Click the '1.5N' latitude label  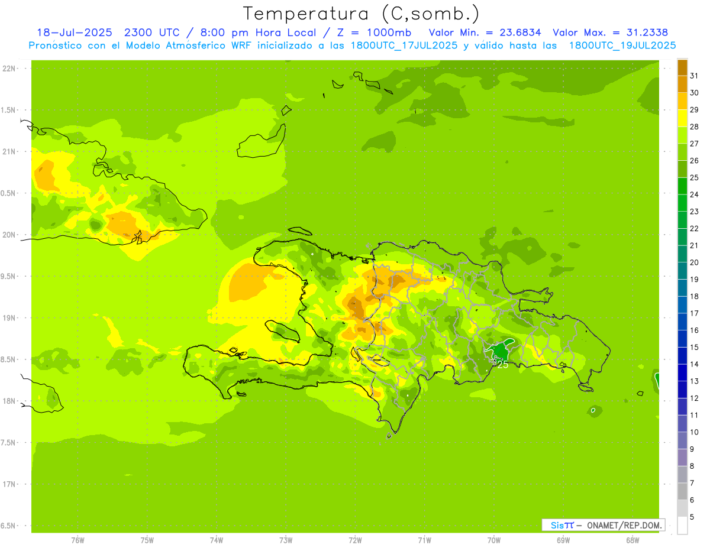tap(9, 110)
